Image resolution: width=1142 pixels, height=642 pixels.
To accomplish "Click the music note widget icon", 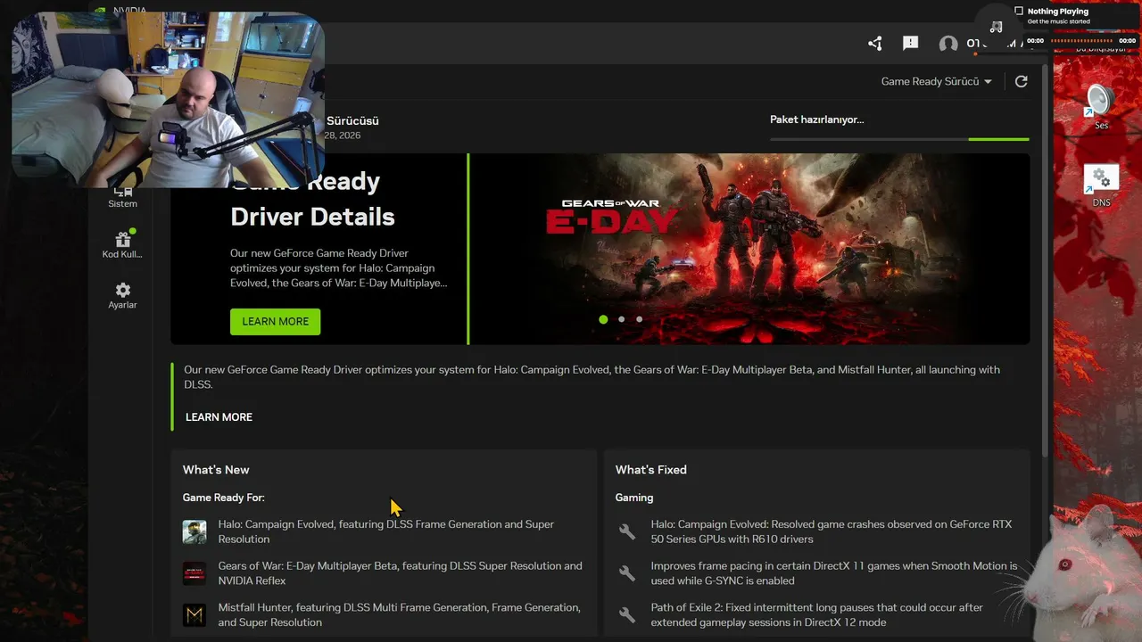I will click(x=997, y=27).
